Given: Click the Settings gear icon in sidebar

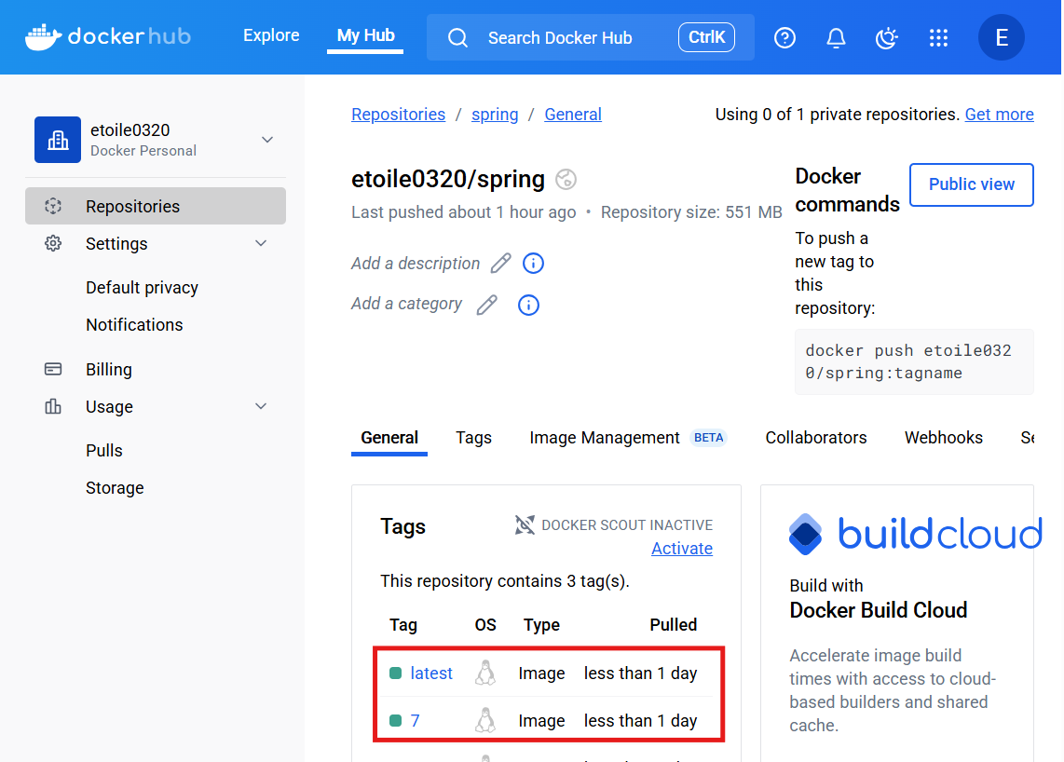Looking at the screenshot, I should click(x=53, y=243).
